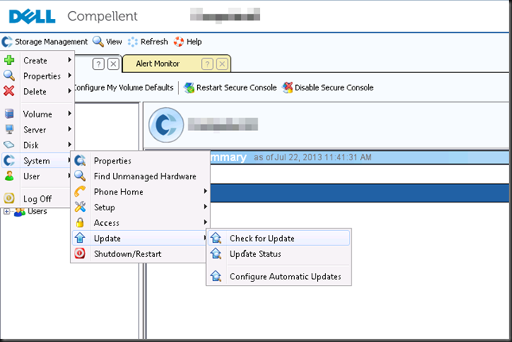
Task: Click the Update house arrow icon
Action: (80, 238)
